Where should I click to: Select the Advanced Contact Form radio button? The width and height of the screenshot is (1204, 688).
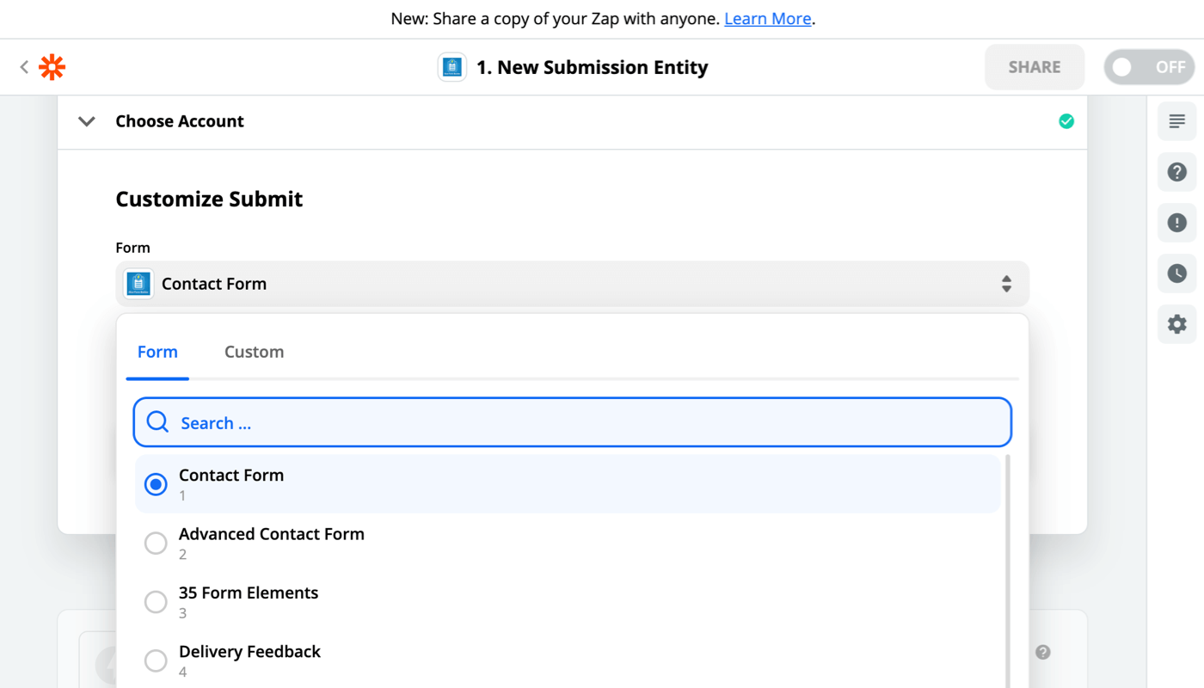click(x=156, y=543)
